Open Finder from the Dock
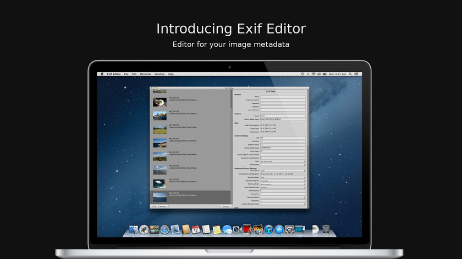Viewport: 462px width, 259px height. [134, 229]
